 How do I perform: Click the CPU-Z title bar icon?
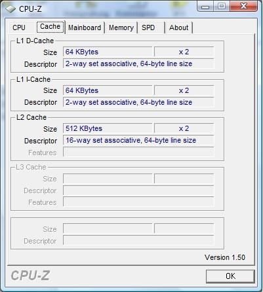[10, 9]
